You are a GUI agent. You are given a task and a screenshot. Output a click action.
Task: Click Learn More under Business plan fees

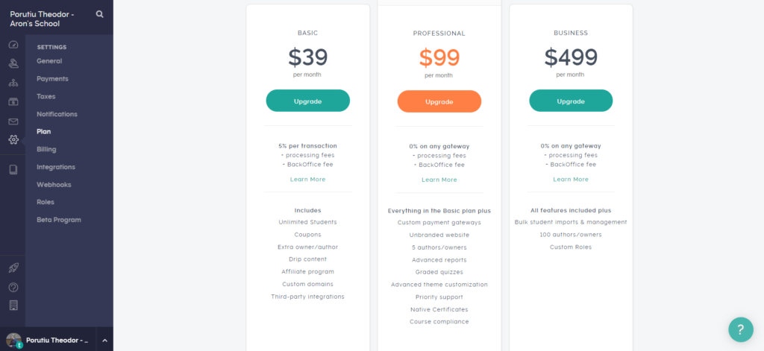571,179
